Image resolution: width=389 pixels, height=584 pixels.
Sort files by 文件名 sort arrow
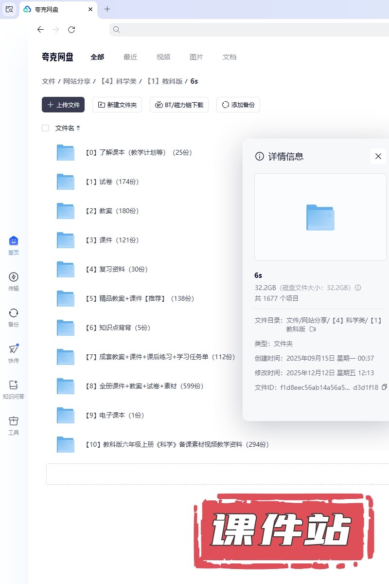click(x=78, y=128)
